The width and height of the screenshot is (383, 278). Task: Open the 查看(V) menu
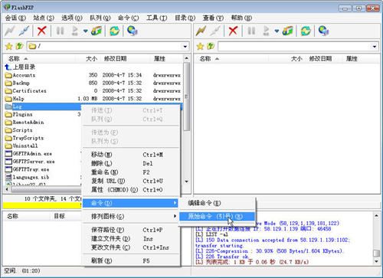pyautogui.click(x=213, y=18)
